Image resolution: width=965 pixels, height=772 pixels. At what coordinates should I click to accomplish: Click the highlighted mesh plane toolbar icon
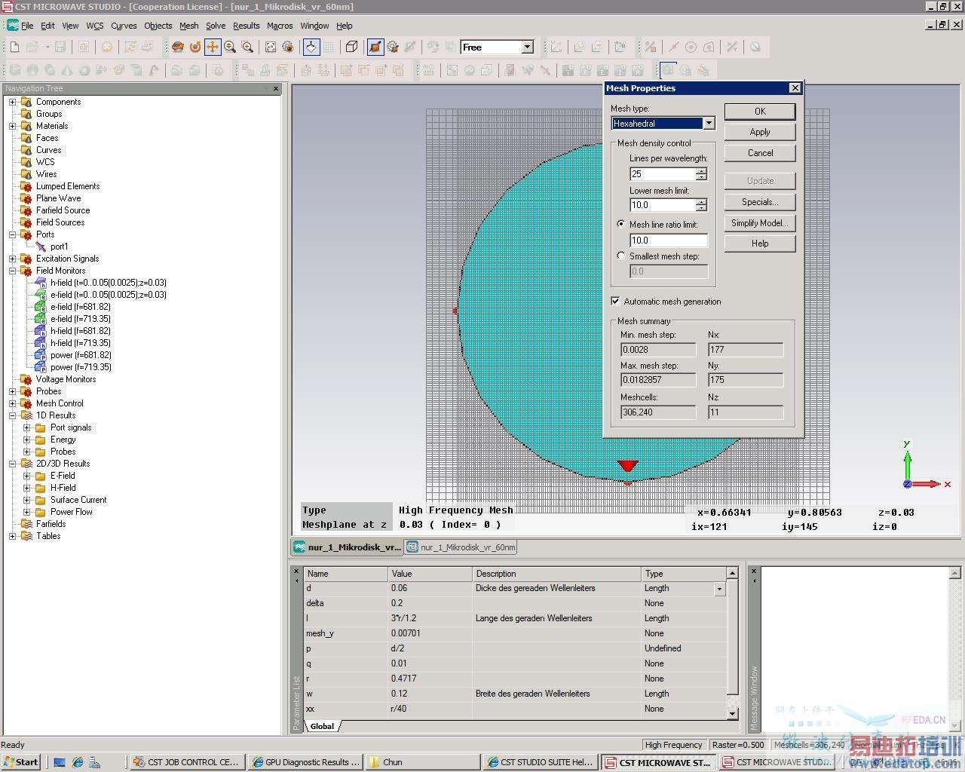[668, 70]
